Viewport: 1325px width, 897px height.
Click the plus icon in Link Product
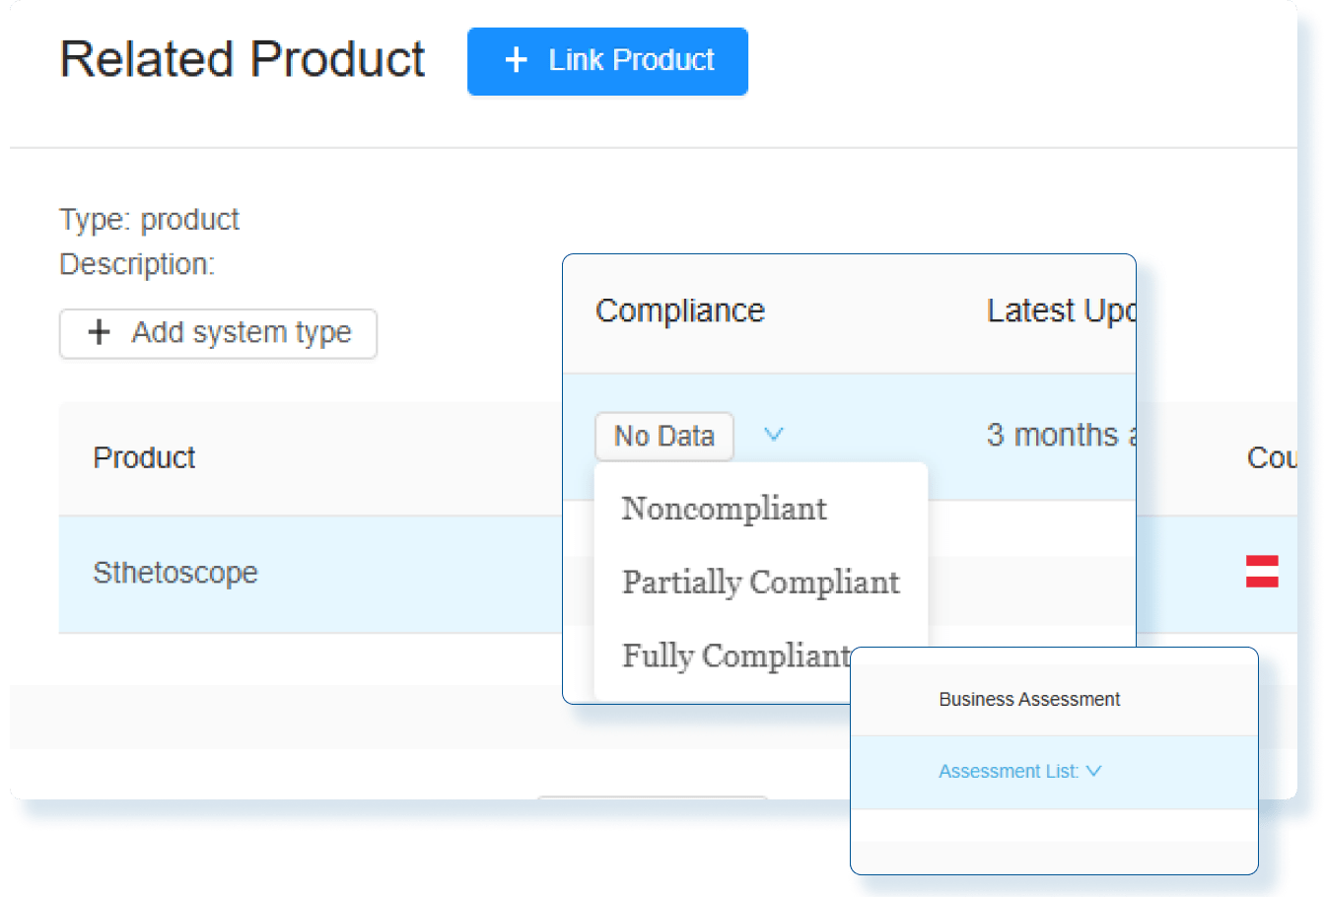516,61
